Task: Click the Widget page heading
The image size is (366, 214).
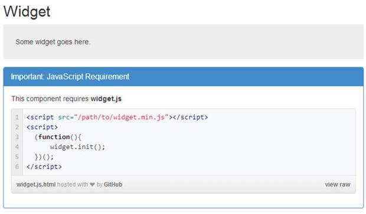Action: pyautogui.click(x=27, y=11)
